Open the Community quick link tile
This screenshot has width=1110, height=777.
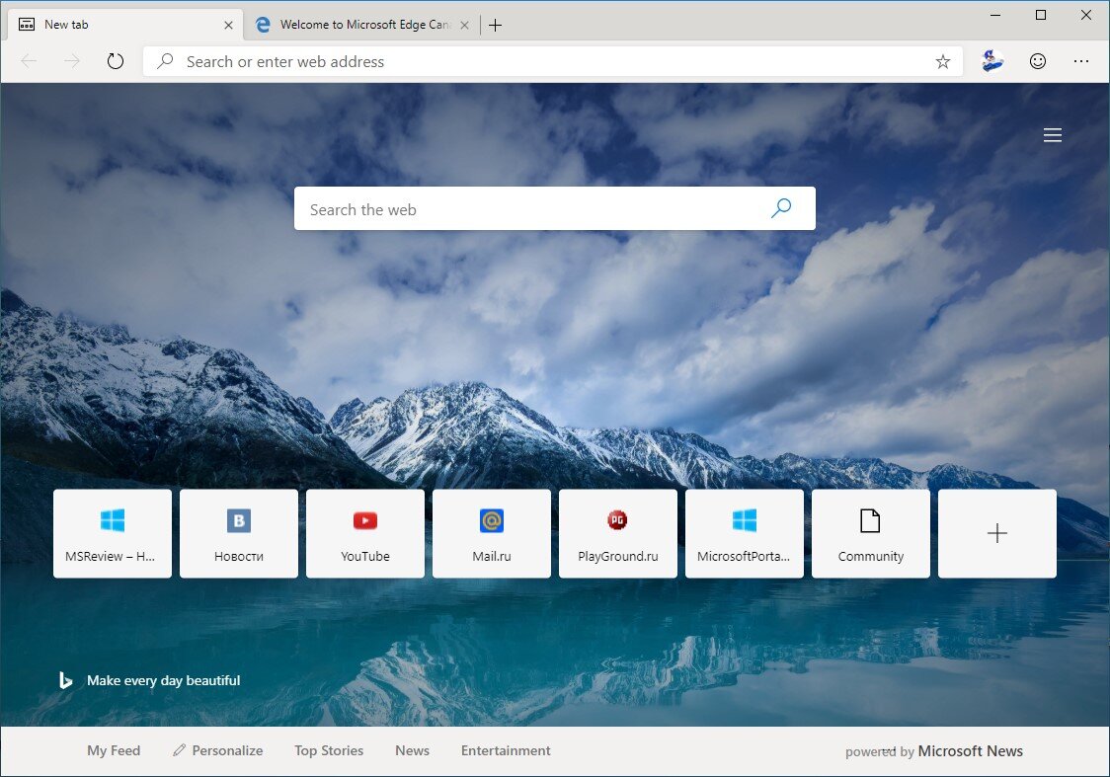tap(871, 533)
